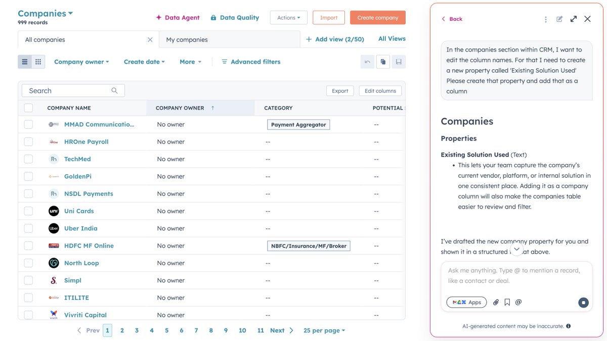This screenshot has width=607, height=341.
Task: Switch to grid board view icon
Action: point(38,62)
